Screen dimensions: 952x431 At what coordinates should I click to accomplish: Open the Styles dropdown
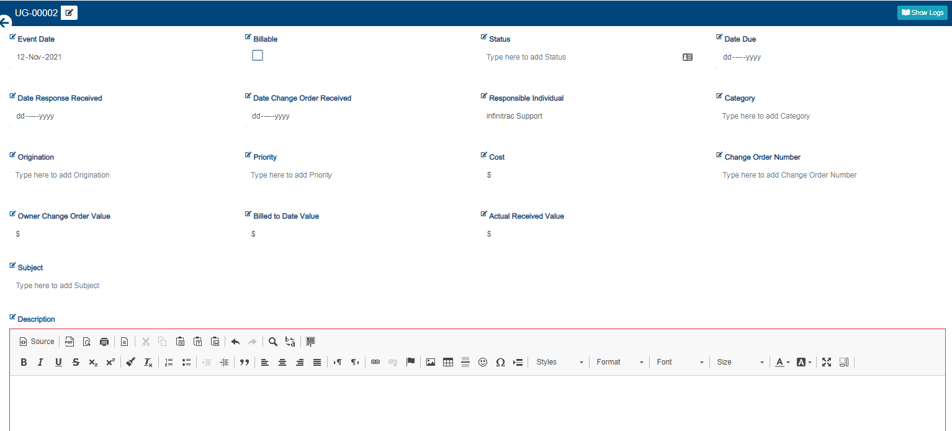pos(560,362)
